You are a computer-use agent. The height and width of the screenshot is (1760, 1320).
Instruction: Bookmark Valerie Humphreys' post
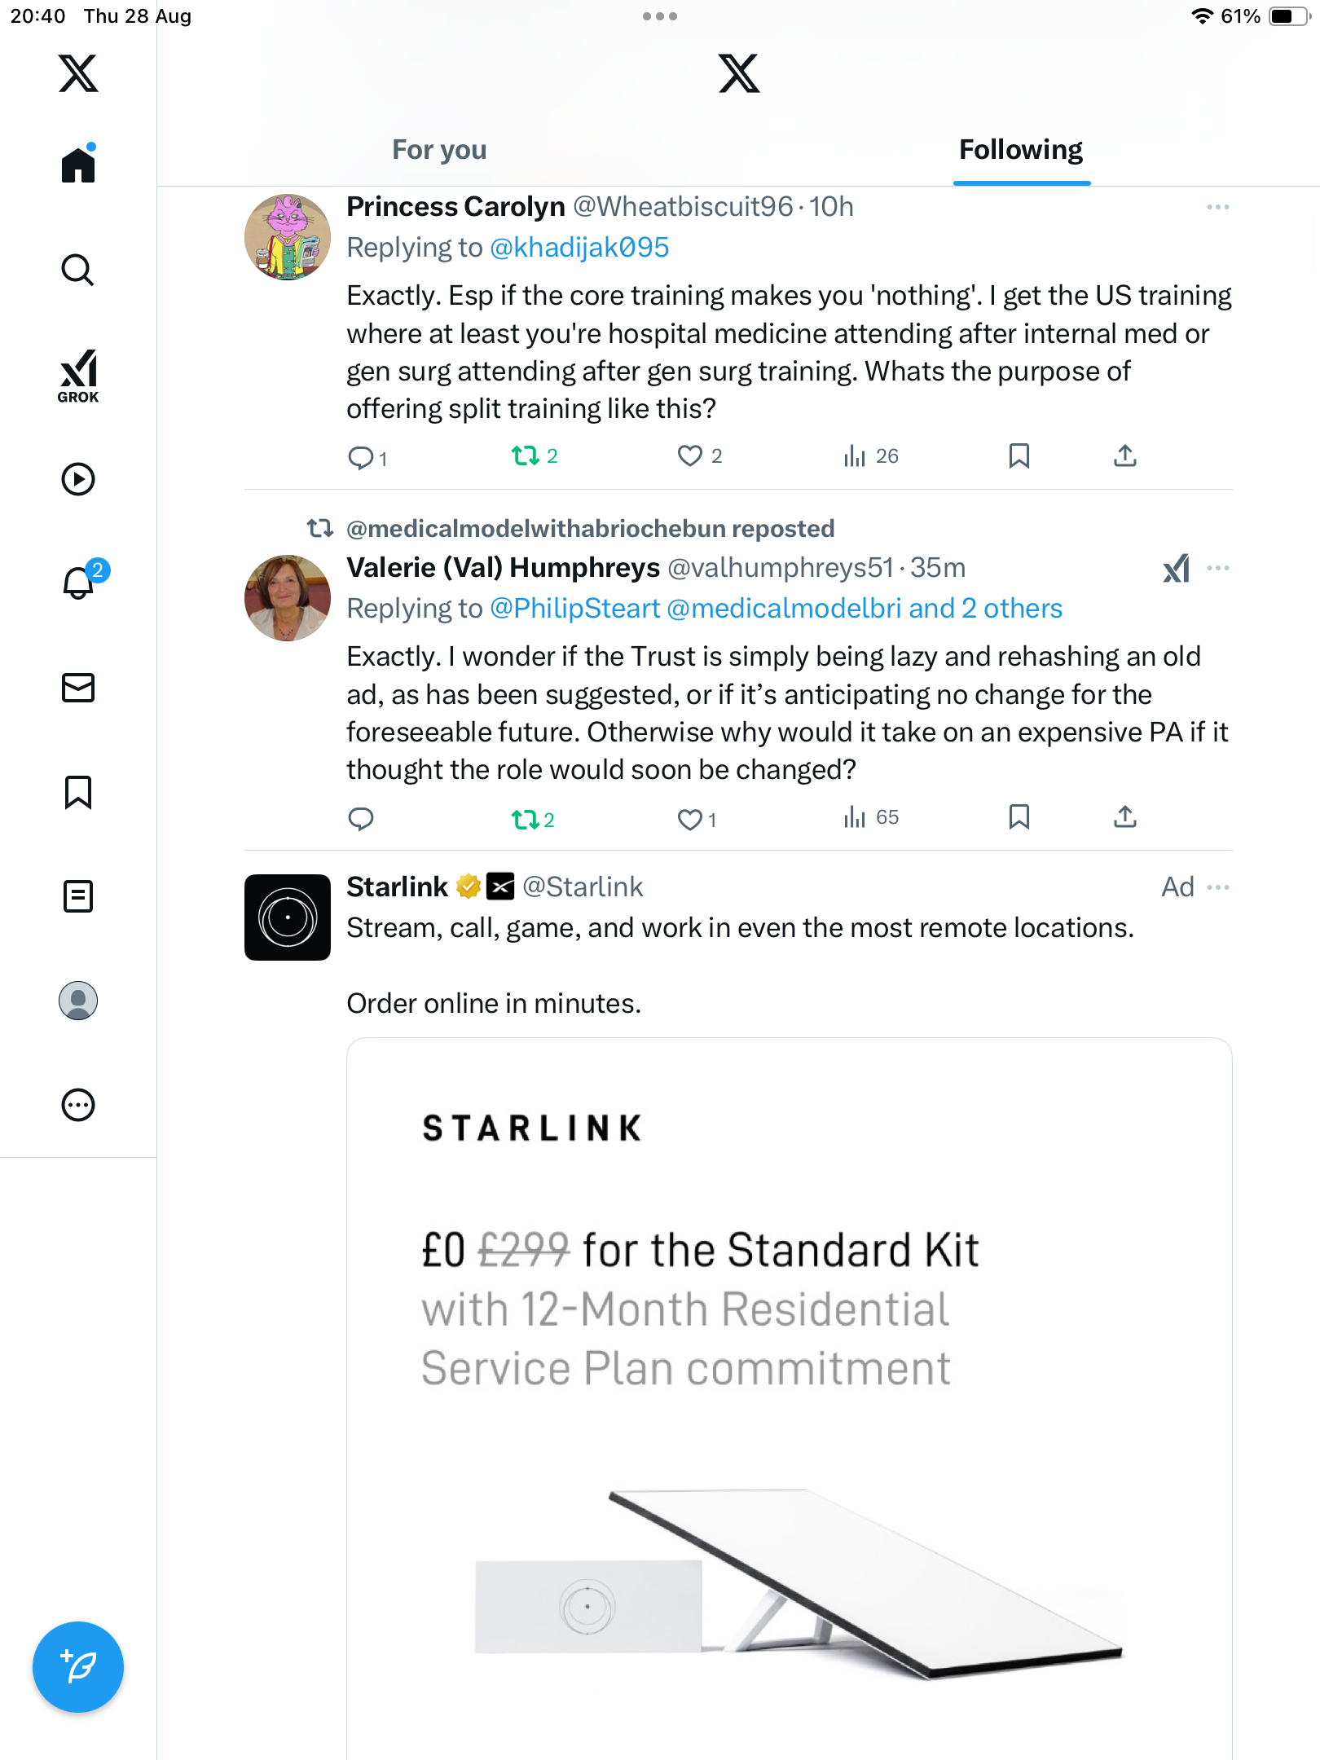[1019, 817]
